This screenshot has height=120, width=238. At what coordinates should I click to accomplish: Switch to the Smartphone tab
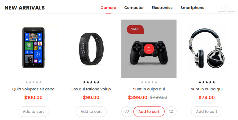192,8
